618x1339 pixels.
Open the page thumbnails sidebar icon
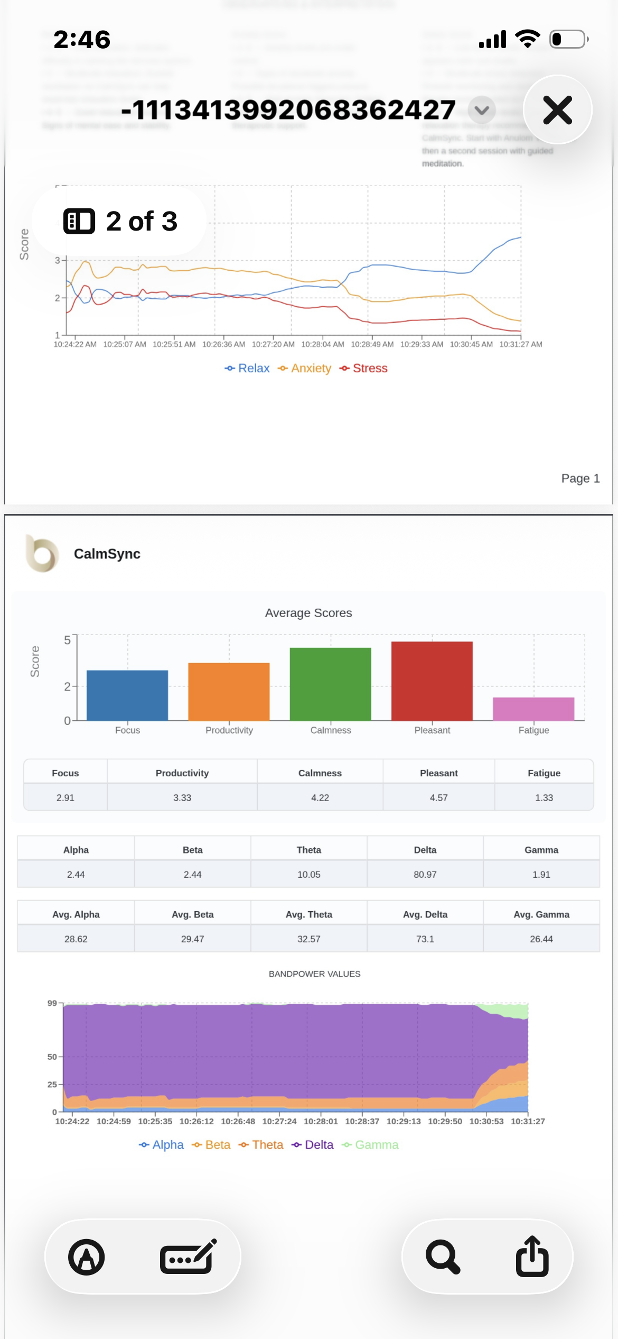(x=79, y=221)
